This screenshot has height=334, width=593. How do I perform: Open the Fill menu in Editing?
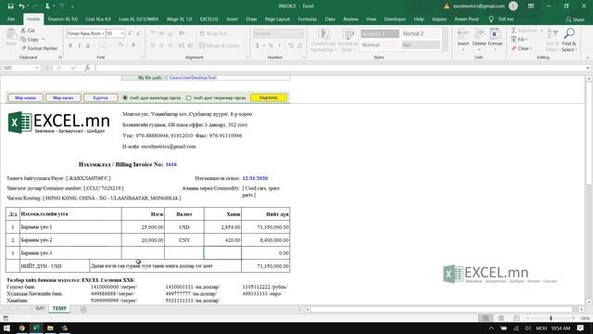[x=519, y=39]
